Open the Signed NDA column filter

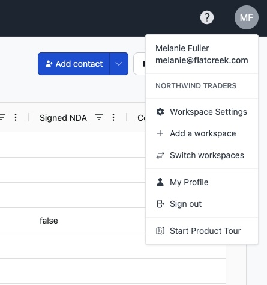99,117
